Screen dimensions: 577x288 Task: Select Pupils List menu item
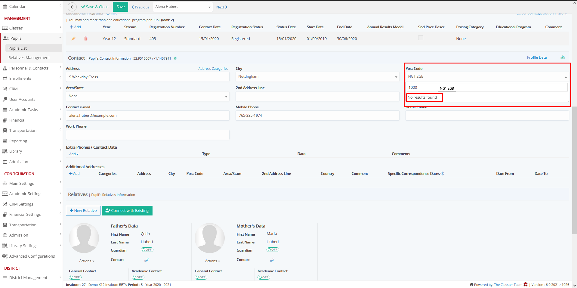[34, 48]
